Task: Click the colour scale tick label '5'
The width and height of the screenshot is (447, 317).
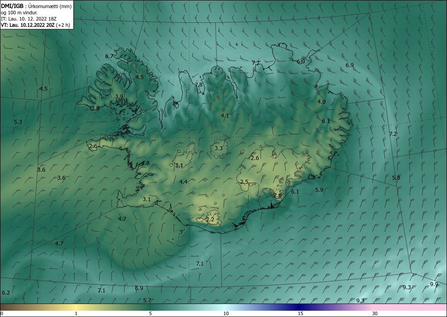Action: pyautogui.click(x=150, y=313)
